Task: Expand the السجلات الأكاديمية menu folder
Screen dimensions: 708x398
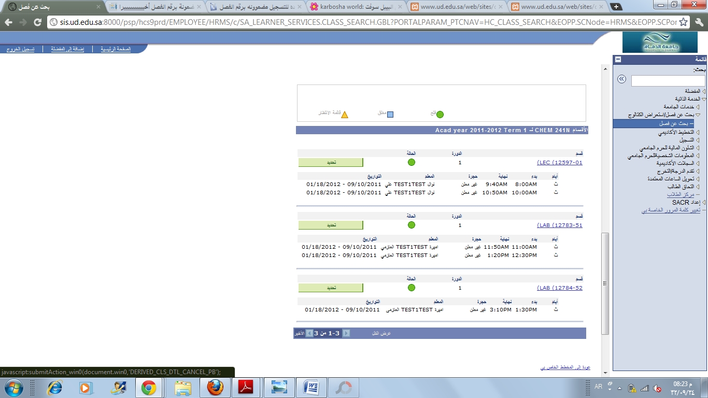Action: (697, 163)
